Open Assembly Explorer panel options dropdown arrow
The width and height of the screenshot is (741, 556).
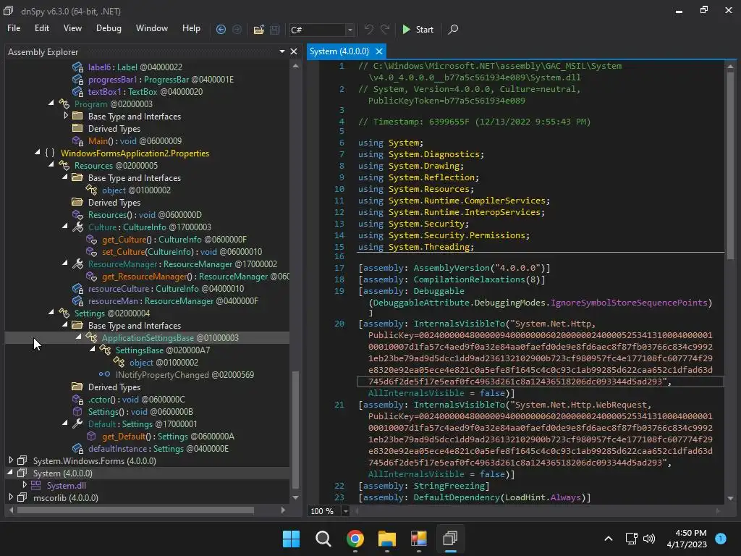point(281,51)
